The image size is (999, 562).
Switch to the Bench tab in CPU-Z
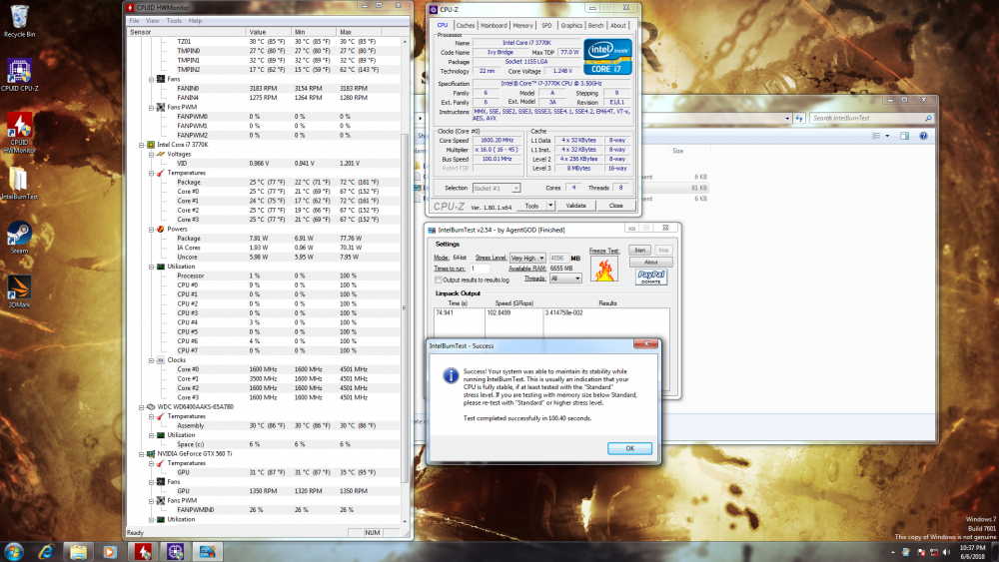595,26
